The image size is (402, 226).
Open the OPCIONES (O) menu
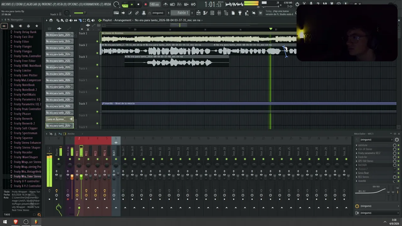(75, 4)
